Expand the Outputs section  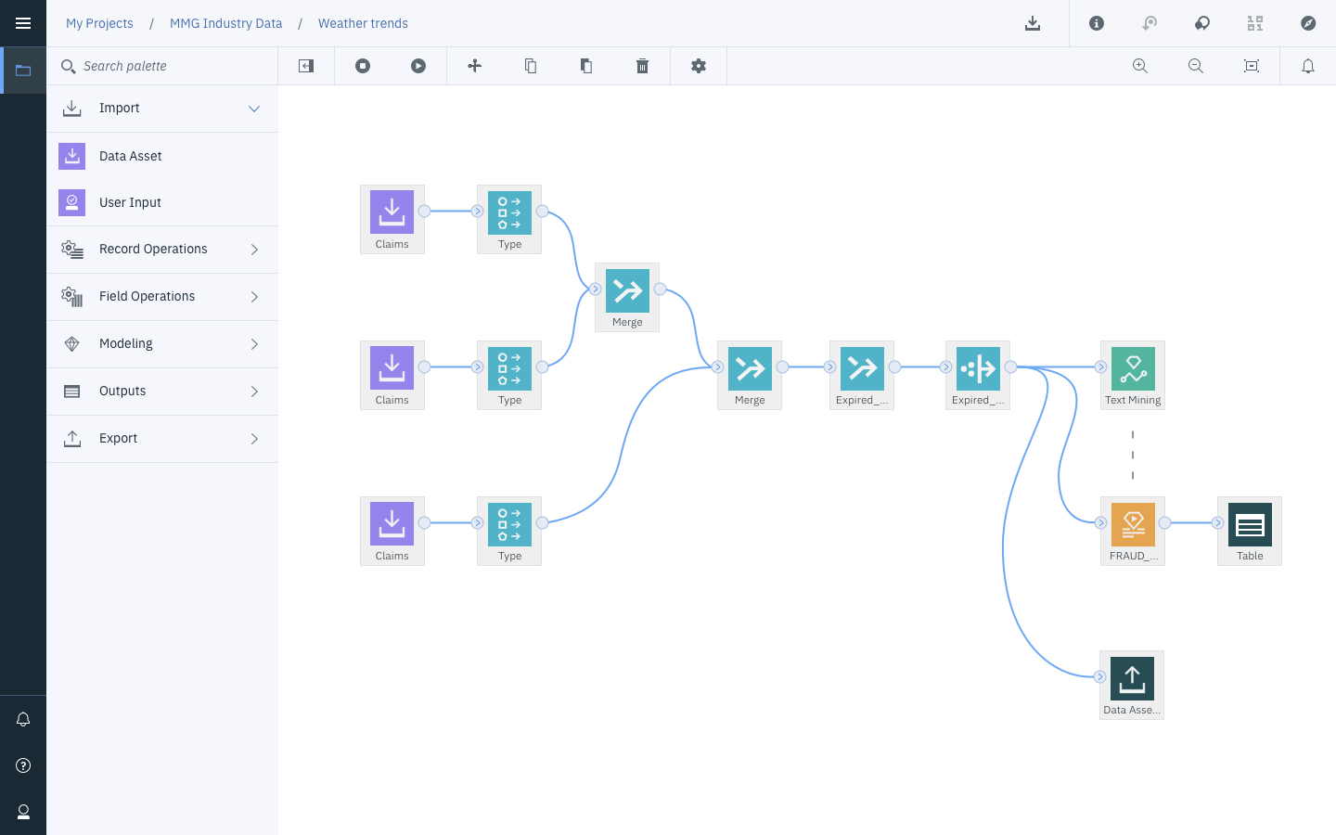pyautogui.click(x=162, y=392)
